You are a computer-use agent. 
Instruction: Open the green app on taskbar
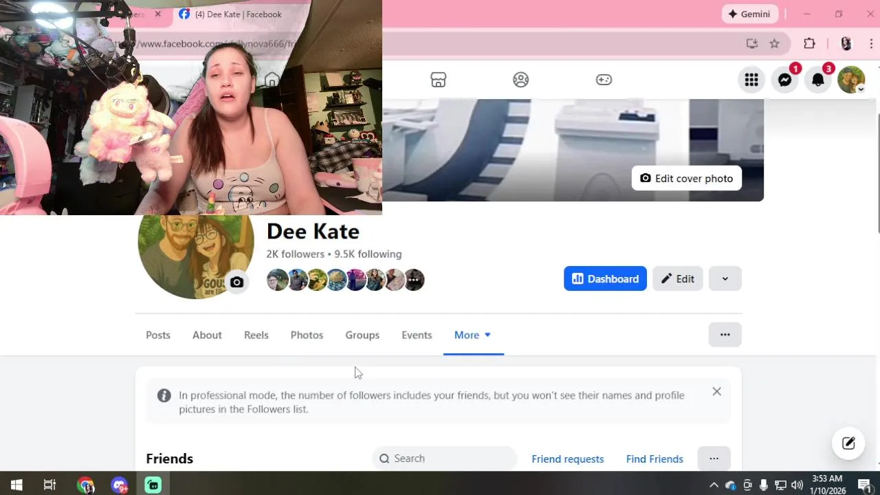(x=153, y=485)
